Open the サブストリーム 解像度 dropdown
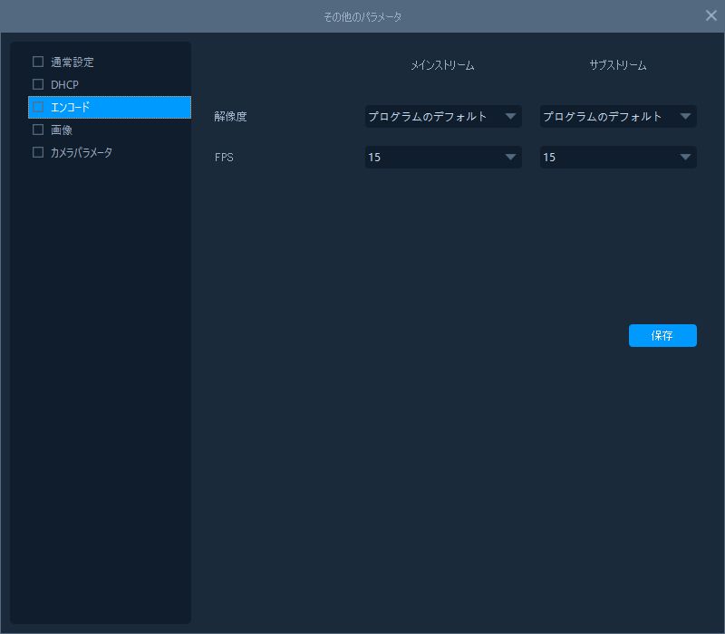Screen dimensions: 725x634 618,116
